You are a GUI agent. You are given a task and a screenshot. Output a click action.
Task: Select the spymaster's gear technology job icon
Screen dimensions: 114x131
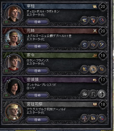click(x=102, y=94)
